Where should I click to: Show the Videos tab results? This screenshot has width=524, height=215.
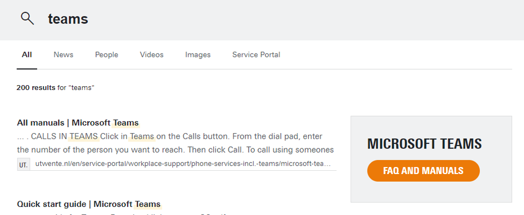click(x=152, y=55)
